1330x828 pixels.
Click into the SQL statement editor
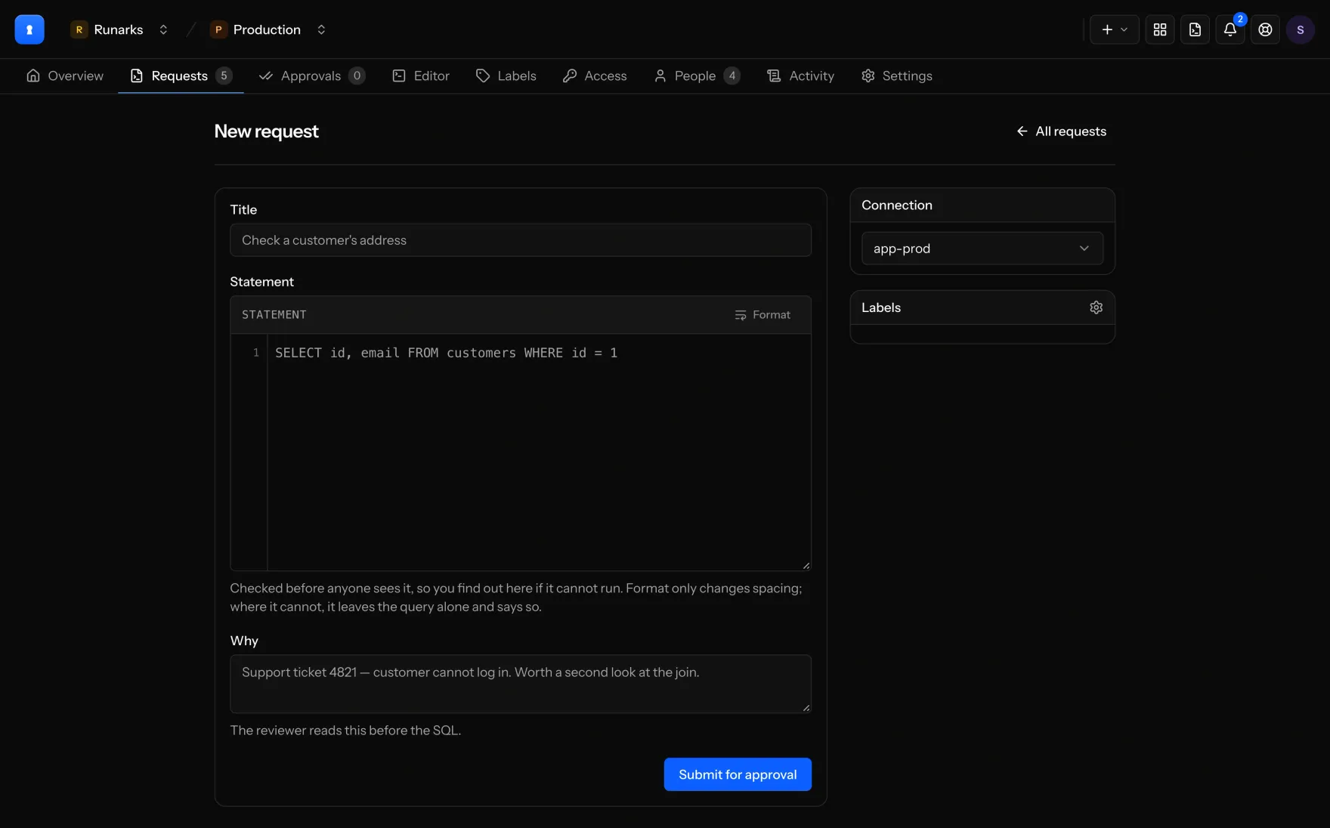coord(539,452)
